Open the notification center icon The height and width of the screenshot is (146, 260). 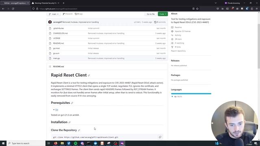tap(256, 143)
